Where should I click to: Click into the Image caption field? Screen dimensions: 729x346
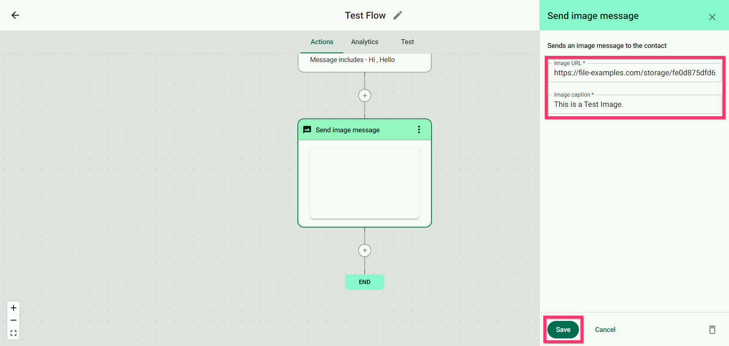click(634, 104)
